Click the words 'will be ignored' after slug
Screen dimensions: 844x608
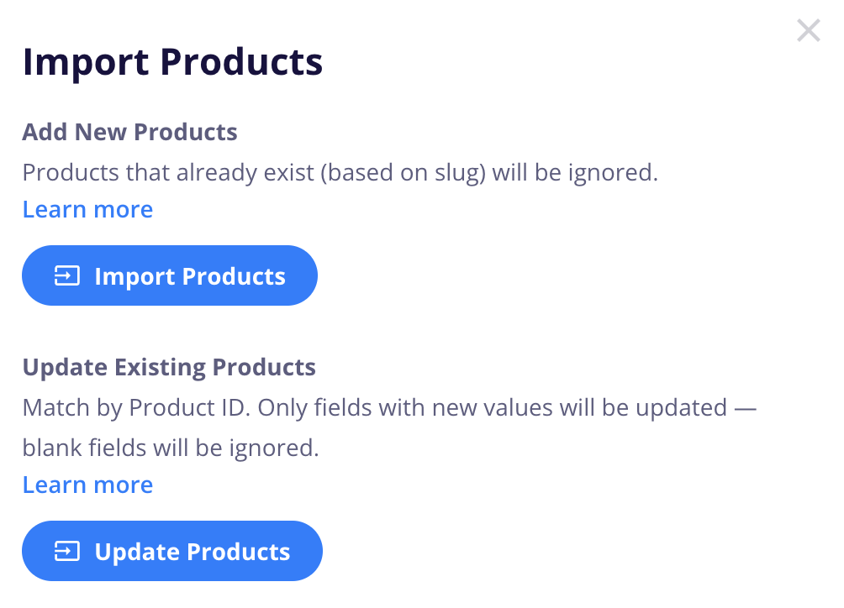click(x=575, y=173)
